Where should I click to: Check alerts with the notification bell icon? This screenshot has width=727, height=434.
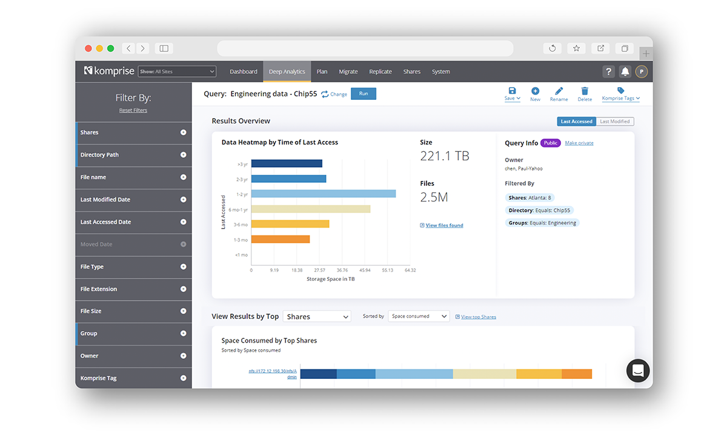[x=625, y=71]
